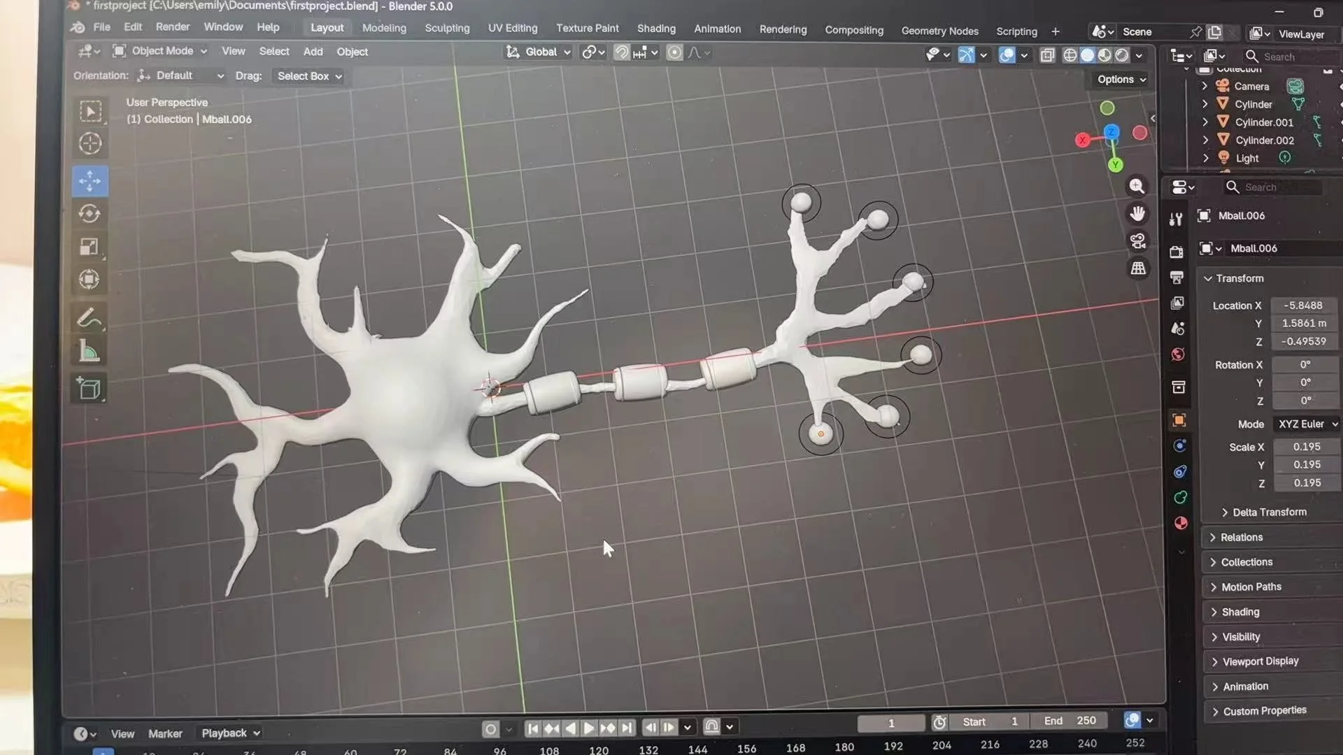Switch perspective/orthographic with the grid icon

(x=1139, y=268)
